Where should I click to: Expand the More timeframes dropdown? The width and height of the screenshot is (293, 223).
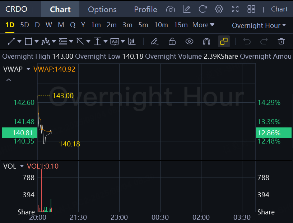click(203, 25)
